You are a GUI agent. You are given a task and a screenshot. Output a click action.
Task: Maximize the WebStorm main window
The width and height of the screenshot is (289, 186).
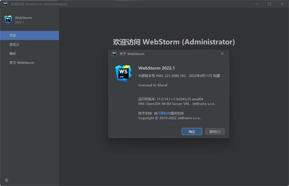(269, 4)
